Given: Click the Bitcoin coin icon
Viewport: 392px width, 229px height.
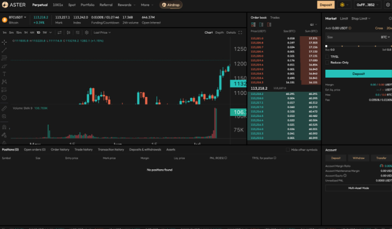Looking at the screenshot, I should 5,20.
